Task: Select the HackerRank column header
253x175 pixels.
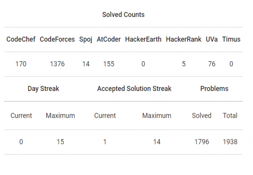Action: [184, 40]
